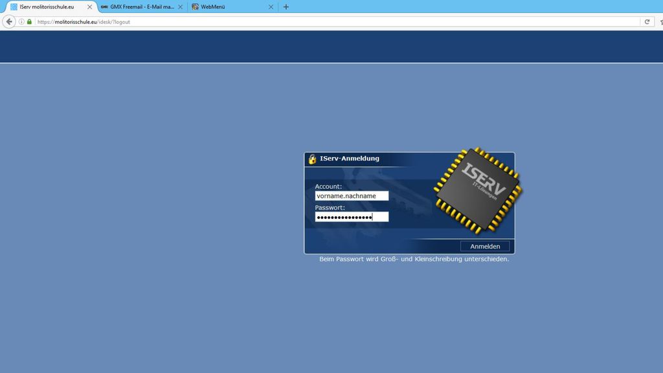This screenshot has width=663, height=373.
Task: Click the Account: label
Action: point(328,186)
